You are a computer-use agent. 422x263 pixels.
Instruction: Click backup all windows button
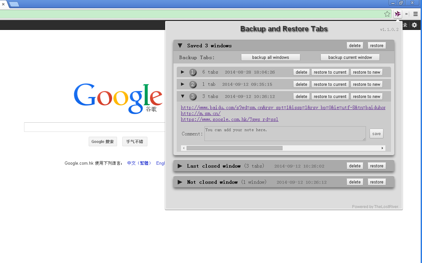(271, 57)
